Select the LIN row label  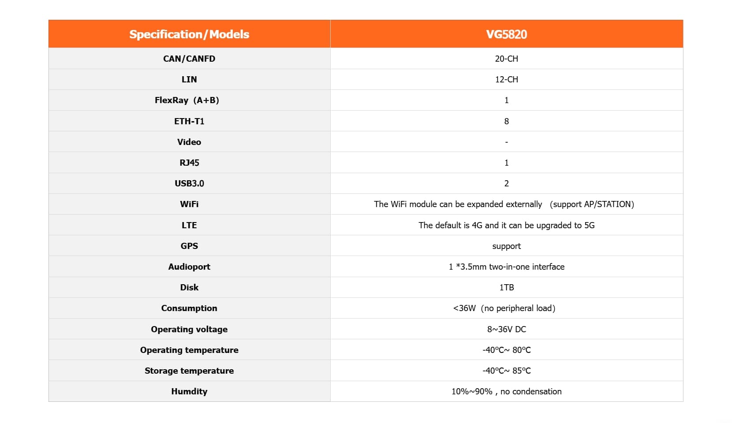click(x=189, y=79)
